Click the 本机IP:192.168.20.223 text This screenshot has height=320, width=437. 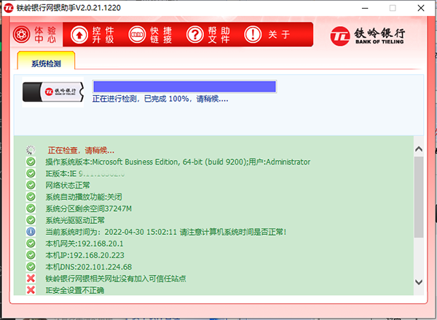pos(84,255)
